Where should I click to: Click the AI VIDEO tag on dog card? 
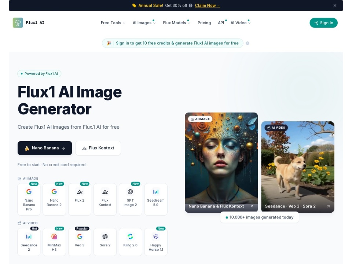point(276,128)
